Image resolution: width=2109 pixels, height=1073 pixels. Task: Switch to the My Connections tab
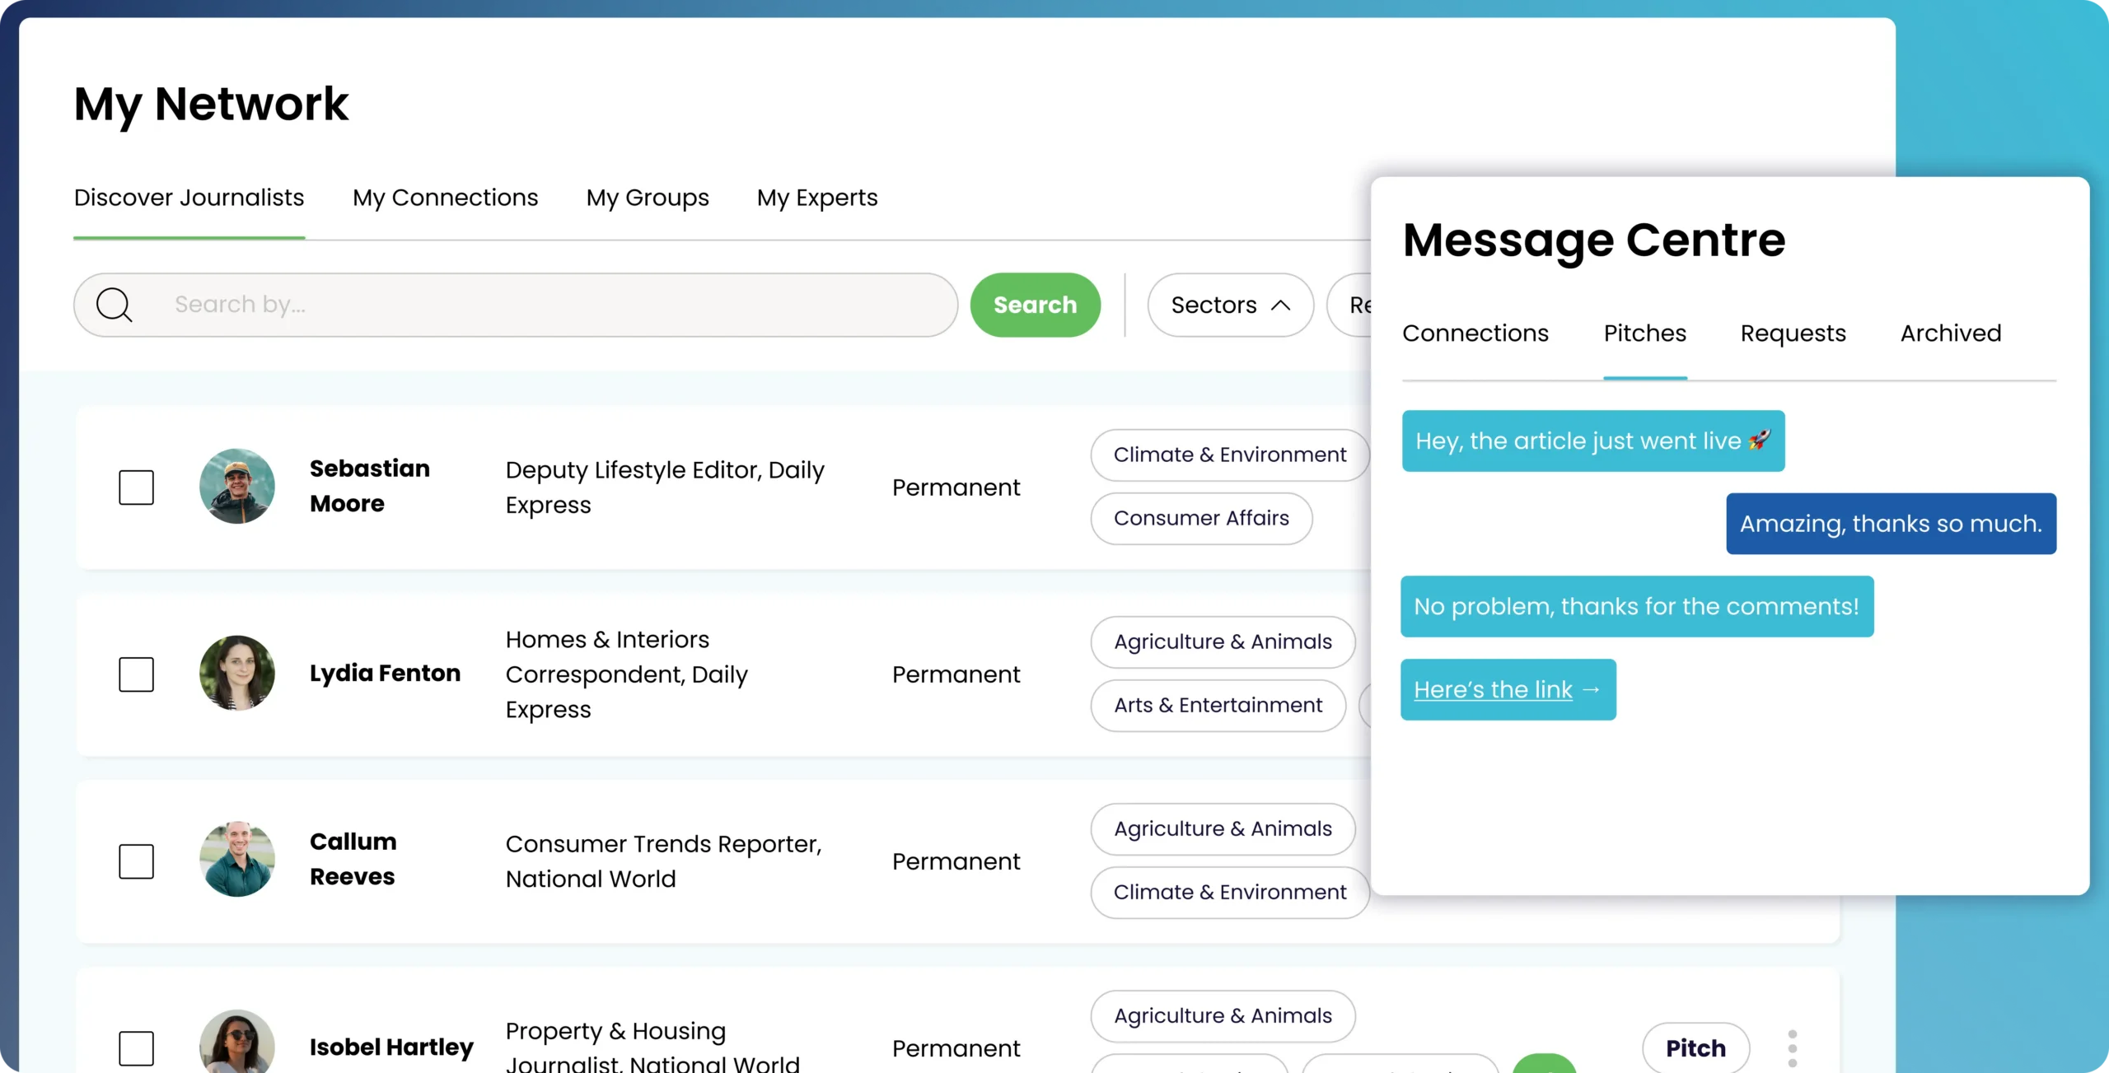pos(445,198)
